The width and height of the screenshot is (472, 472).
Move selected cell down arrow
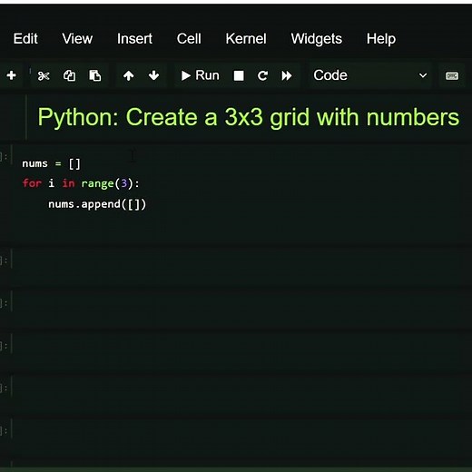coord(153,75)
